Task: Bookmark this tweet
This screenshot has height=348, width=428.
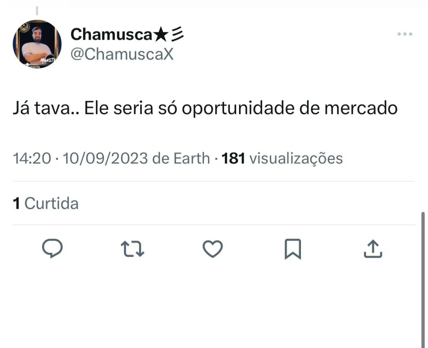Action: coord(293,249)
